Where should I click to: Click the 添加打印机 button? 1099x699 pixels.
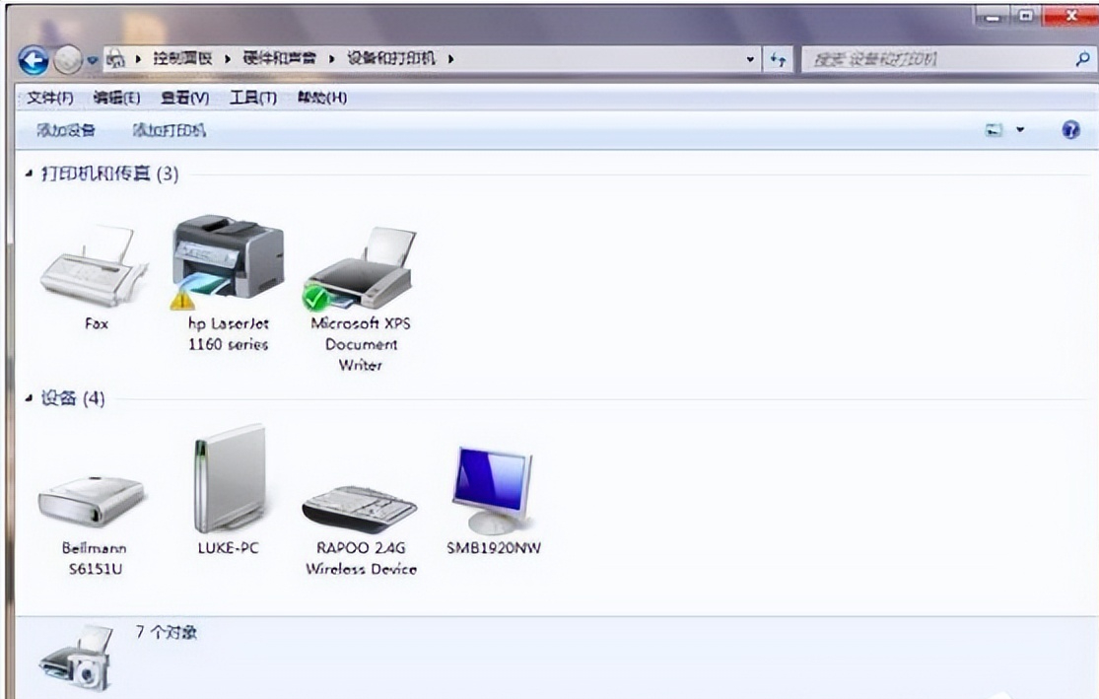tap(170, 130)
